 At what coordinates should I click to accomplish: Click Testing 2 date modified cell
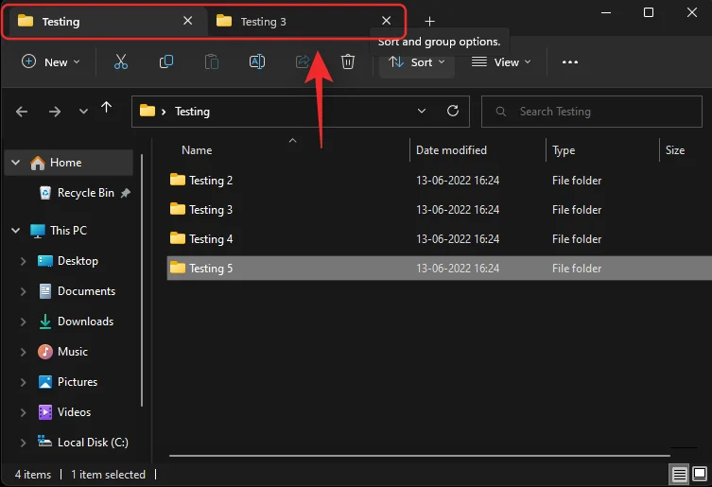point(458,181)
